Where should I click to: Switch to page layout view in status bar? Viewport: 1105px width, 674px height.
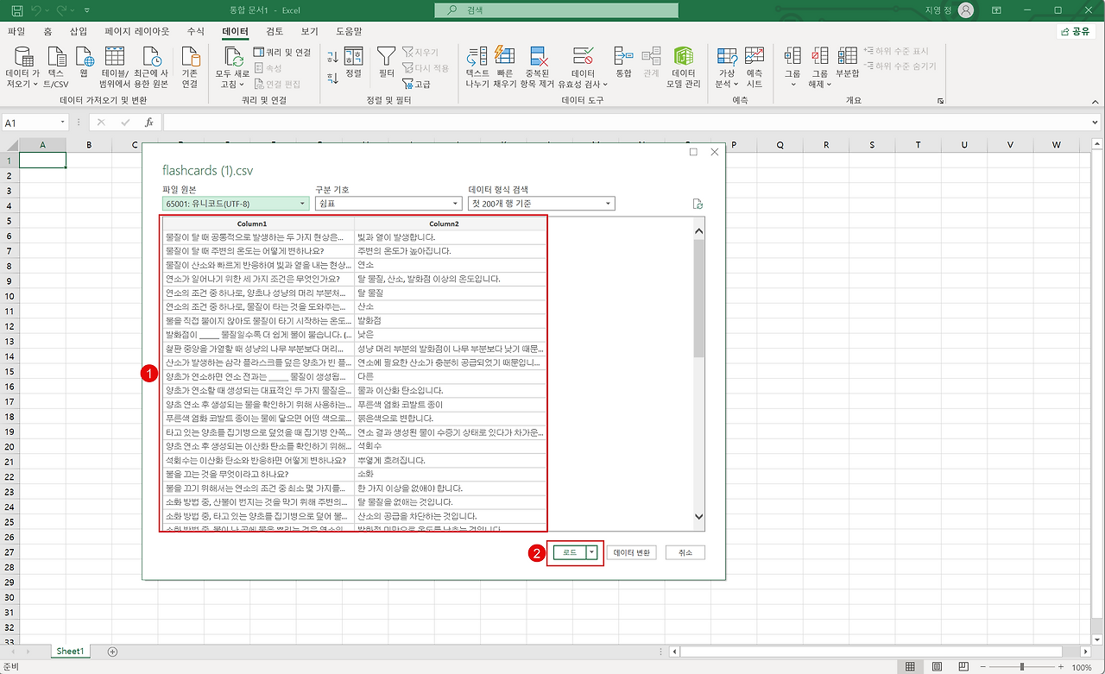938,667
